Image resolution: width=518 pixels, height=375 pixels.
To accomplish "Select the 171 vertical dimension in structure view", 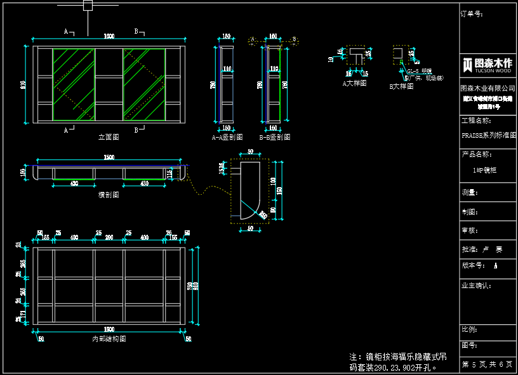I will (23, 314).
